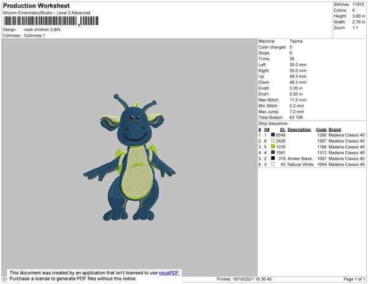This screenshot has width=368, height=284.
Task: Click the Brand column header
Action: [334, 129]
